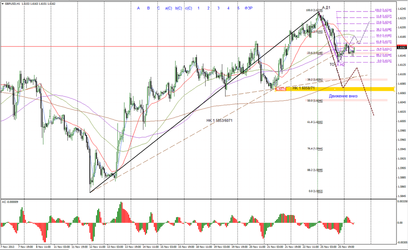Select purple Fibonacci level 38.2 (1.6198)
The height and width of the screenshot is (250, 408).
click(384, 29)
